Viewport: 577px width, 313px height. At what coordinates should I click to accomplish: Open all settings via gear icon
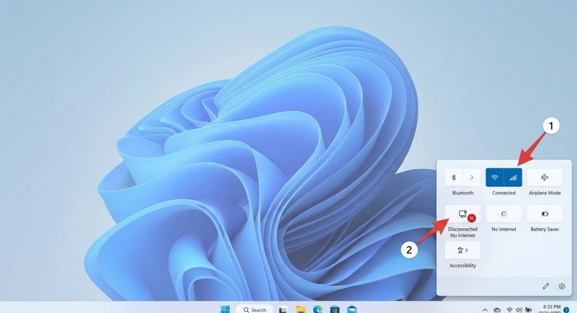click(x=562, y=287)
